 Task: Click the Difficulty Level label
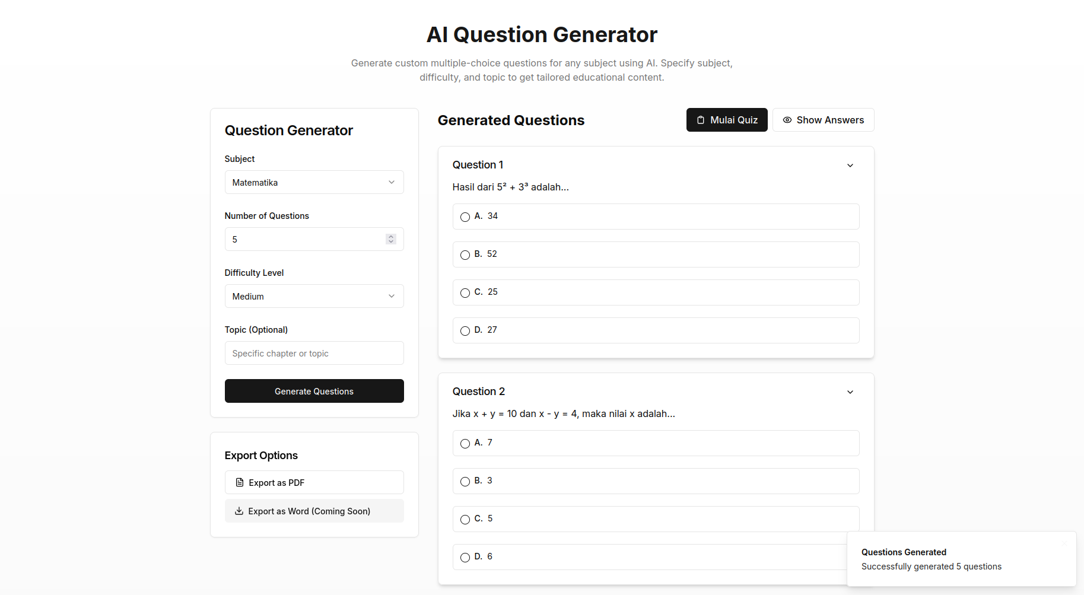[254, 273]
